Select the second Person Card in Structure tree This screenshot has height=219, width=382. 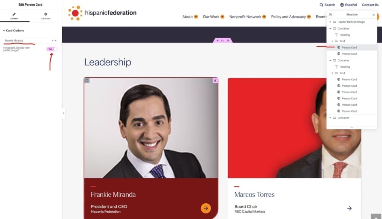coord(349,54)
